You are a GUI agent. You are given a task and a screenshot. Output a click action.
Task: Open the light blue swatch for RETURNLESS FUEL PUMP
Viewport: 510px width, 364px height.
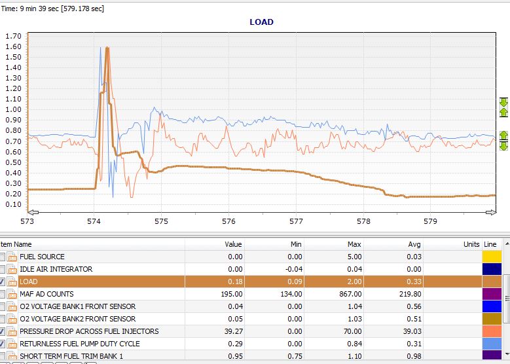(492, 344)
